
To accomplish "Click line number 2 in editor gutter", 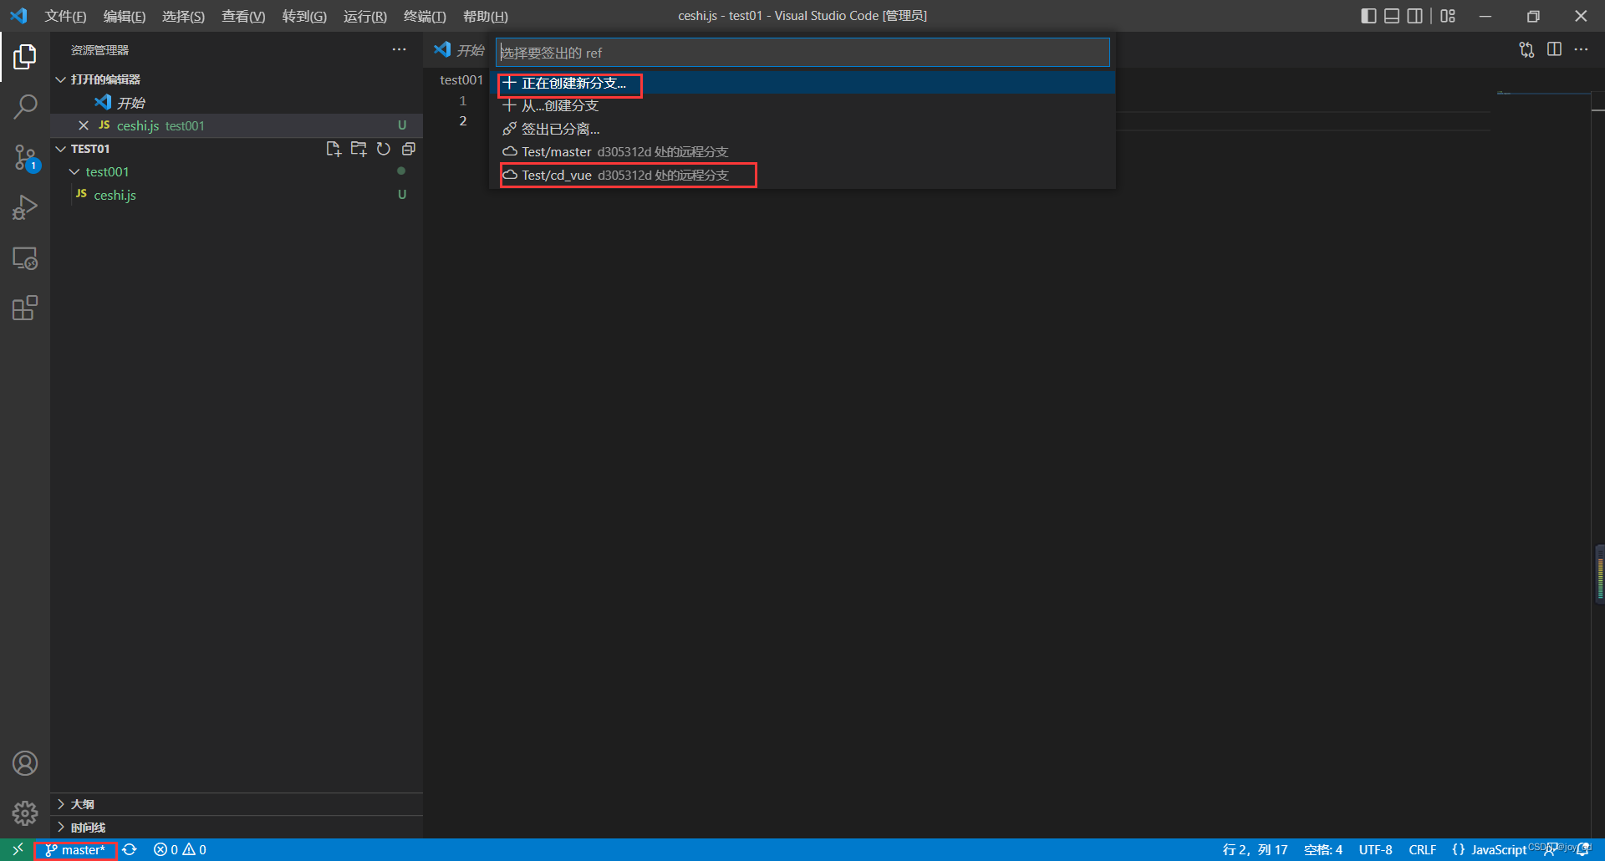I will (x=462, y=120).
